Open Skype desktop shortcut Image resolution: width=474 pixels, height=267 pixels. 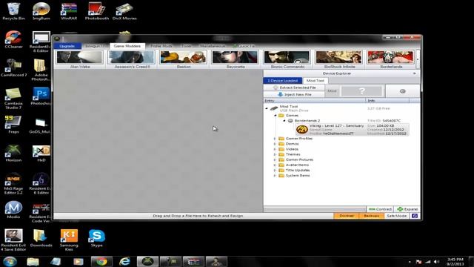(97, 238)
